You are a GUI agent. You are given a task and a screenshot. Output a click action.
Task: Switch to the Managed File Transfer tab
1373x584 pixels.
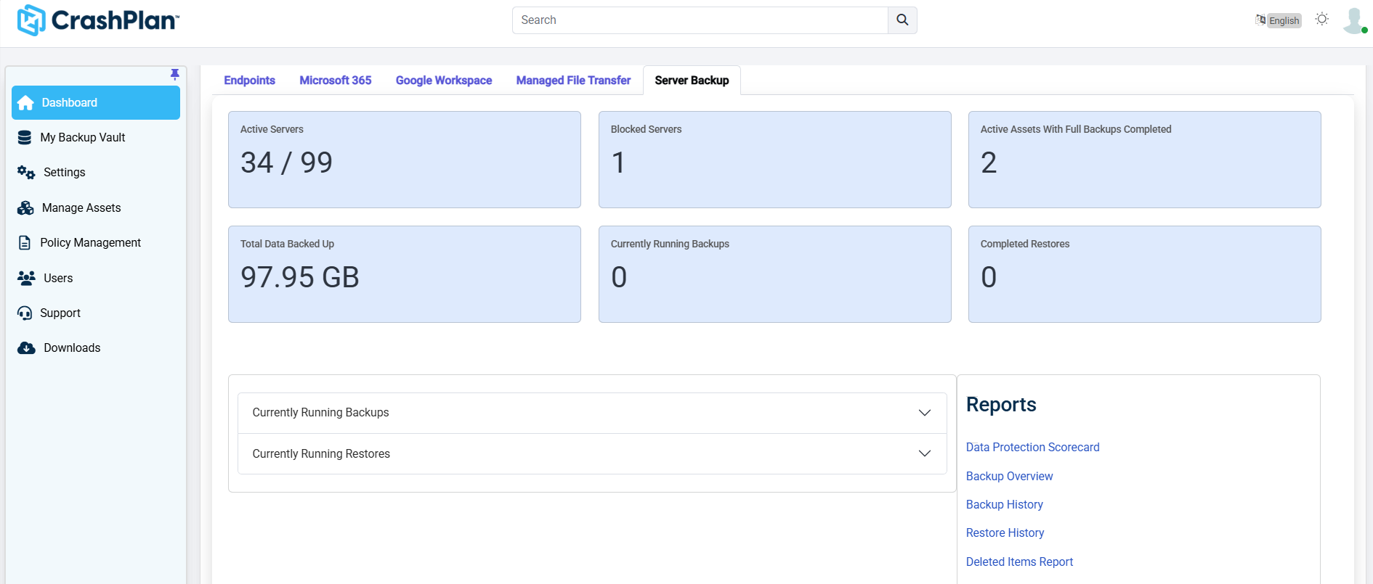point(573,81)
